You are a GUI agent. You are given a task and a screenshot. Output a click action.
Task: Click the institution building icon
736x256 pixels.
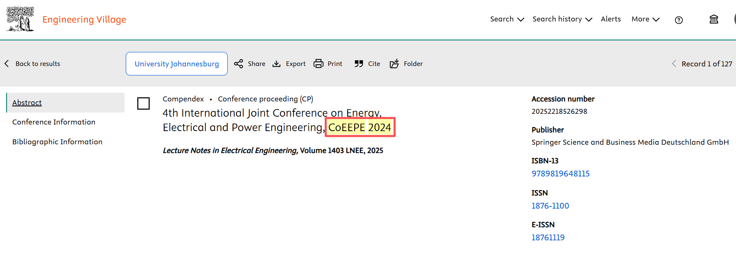(714, 19)
